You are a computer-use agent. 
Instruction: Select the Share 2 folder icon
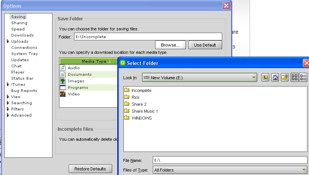point(127,104)
